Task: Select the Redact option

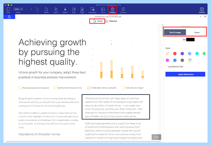Action: [x=98, y=21]
